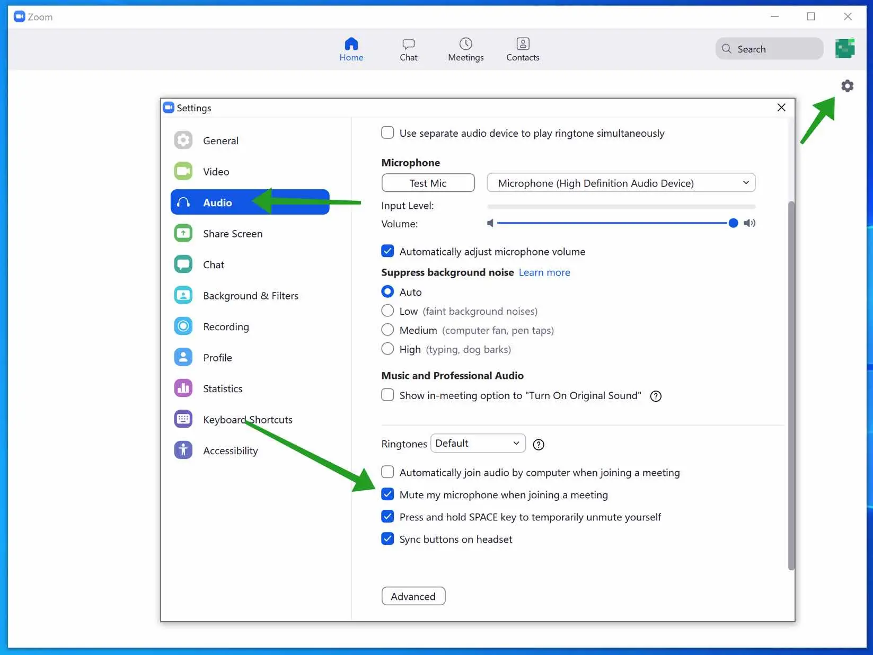873x655 pixels.
Task: Click the Chat icon in top navigation
Action: (409, 44)
